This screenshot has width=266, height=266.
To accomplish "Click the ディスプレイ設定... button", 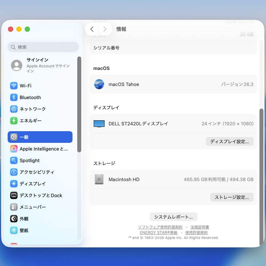I will coord(230,141).
